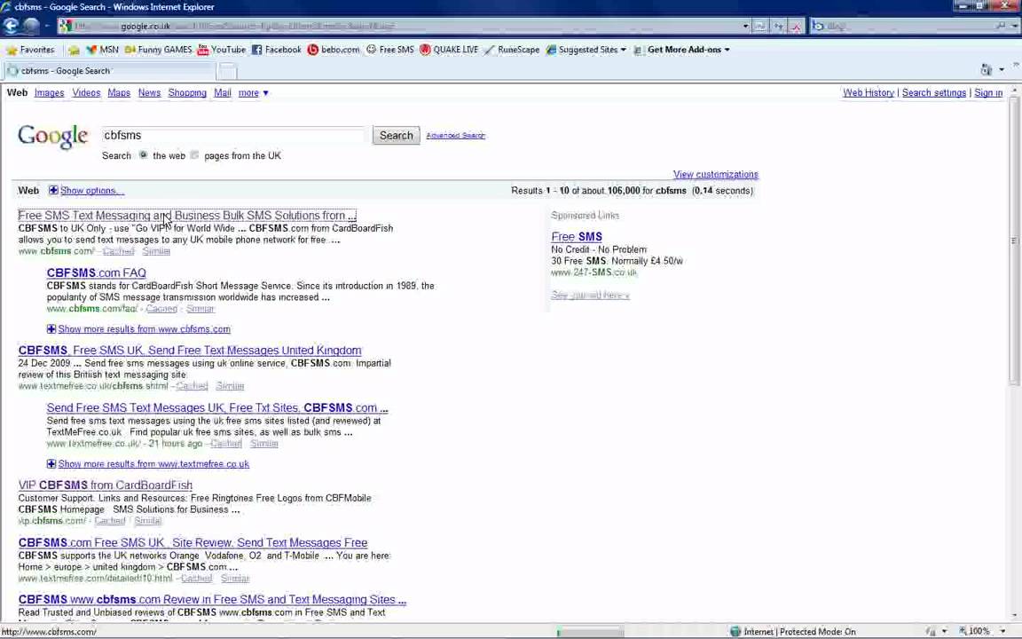Click the Add to Favorites Bar icon
This screenshot has height=639, width=1022.
(74, 50)
